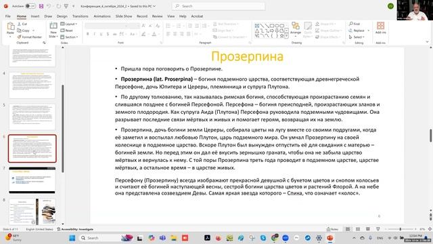Click the user account avatar

(x=390, y=6)
